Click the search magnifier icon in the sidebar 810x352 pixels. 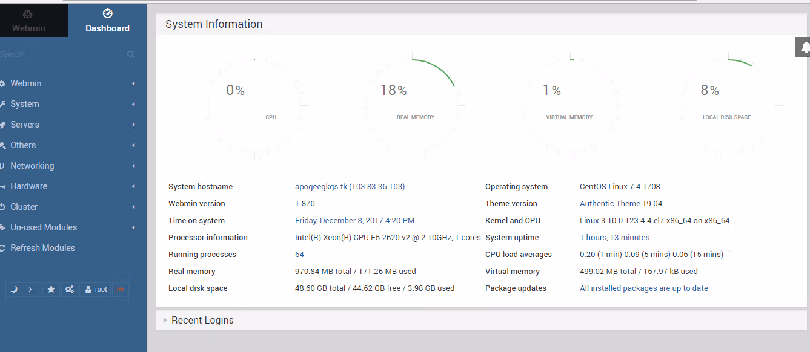[131, 54]
